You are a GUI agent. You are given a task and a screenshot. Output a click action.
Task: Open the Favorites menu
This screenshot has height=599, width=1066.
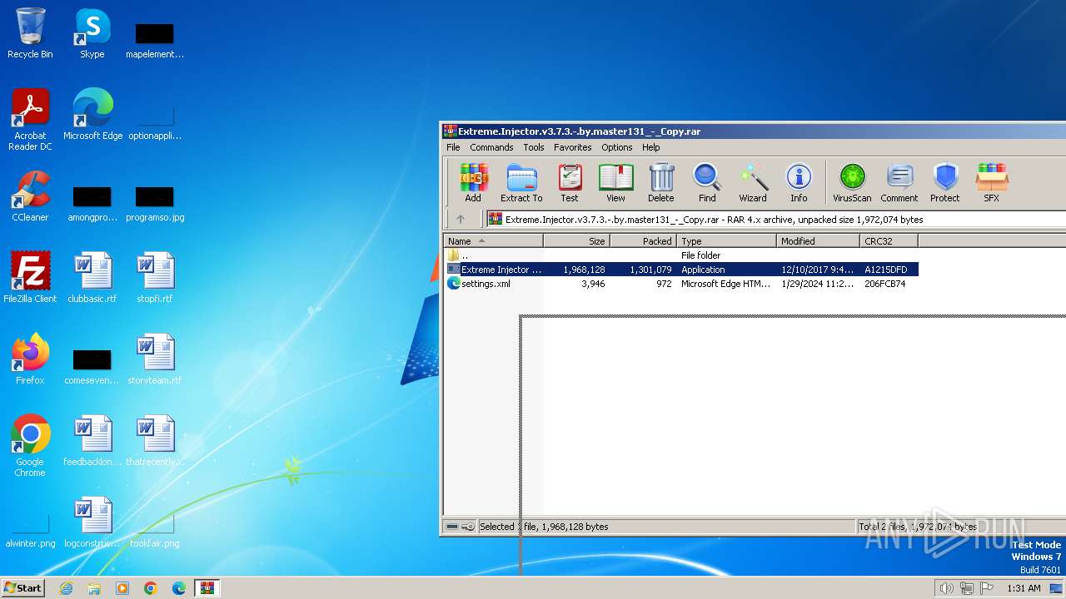[573, 147]
